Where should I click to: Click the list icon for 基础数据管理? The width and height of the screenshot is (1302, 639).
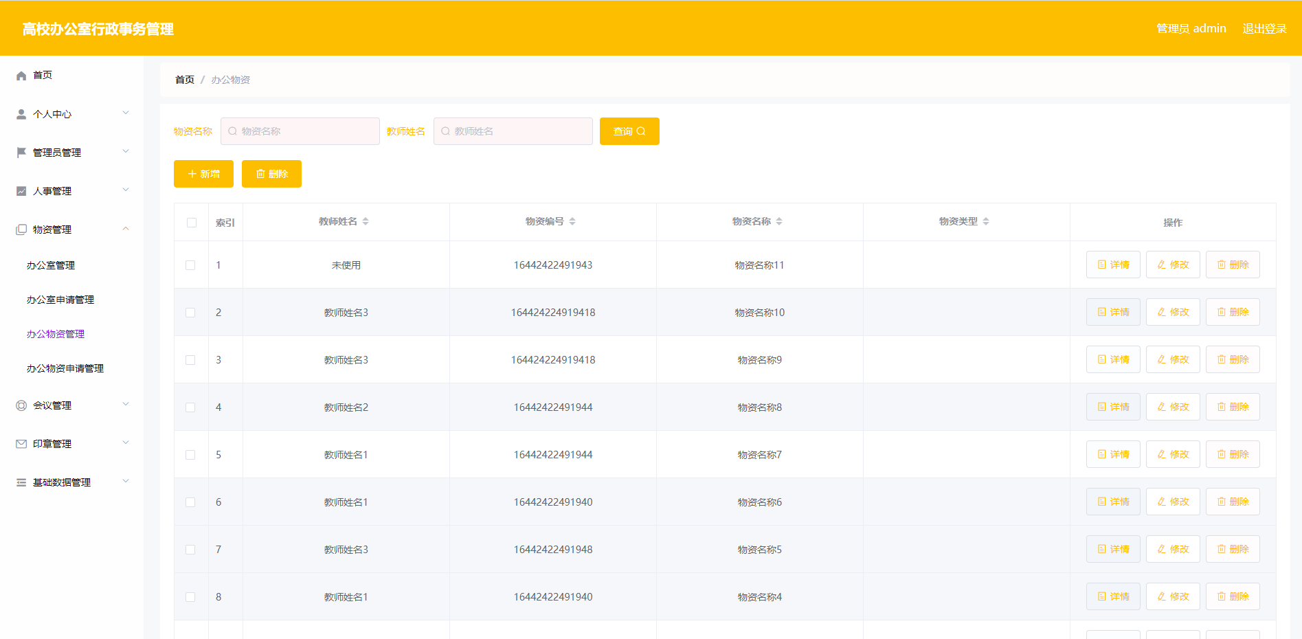(21, 482)
